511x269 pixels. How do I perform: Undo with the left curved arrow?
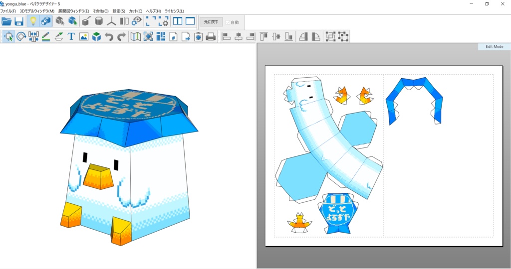point(109,36)
